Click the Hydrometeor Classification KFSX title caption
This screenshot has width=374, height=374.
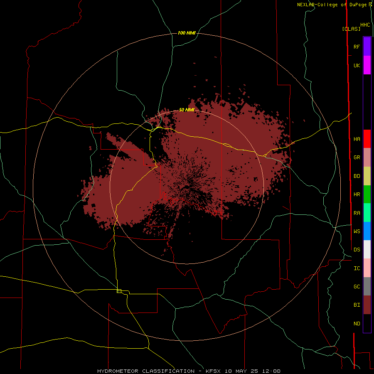[x=189, y=371]
